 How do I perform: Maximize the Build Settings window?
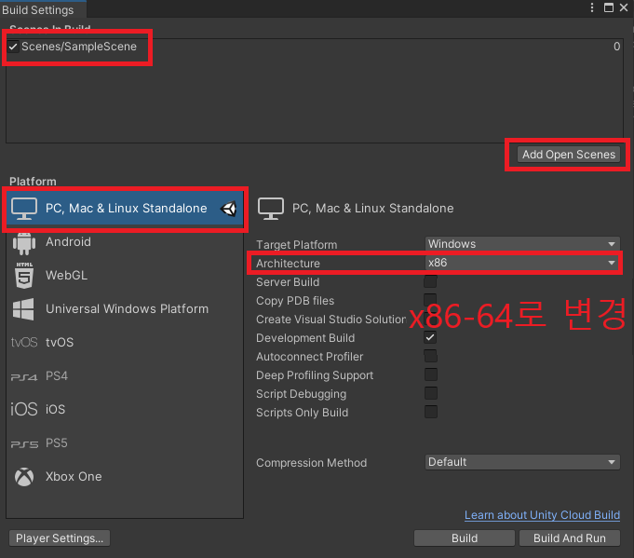click(609, 7)
